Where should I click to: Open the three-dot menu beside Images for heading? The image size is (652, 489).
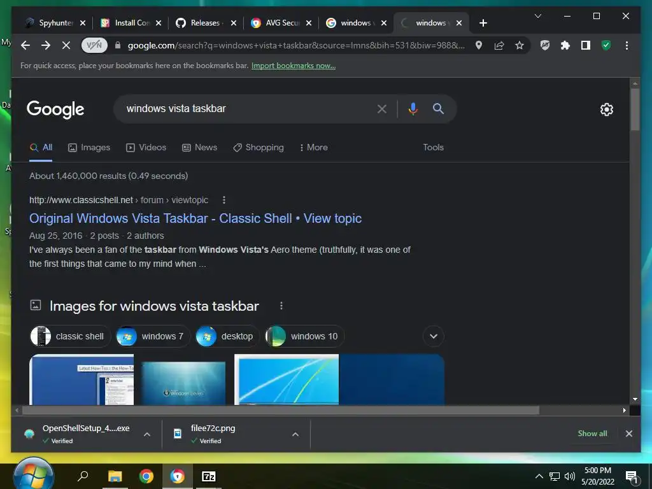pos(281,306)
